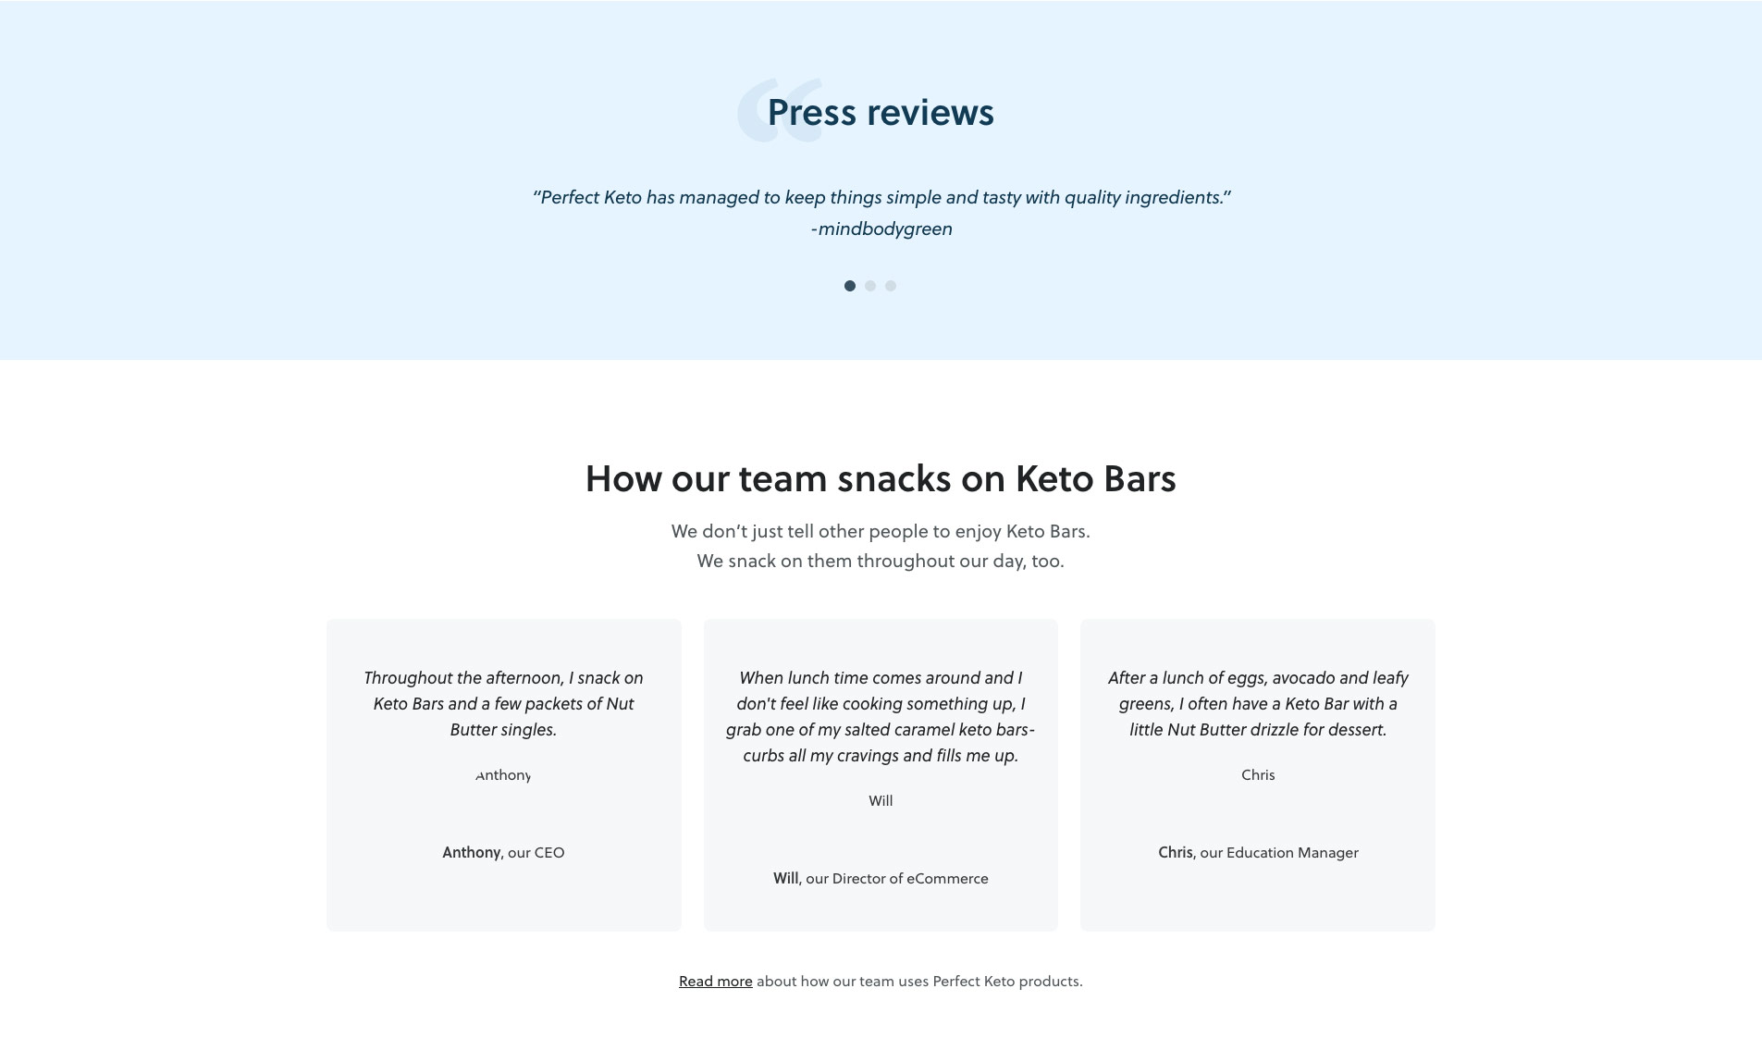Click Will's image placeholder
This screenshot has height=1038, width=1762.
coord(881,801)
